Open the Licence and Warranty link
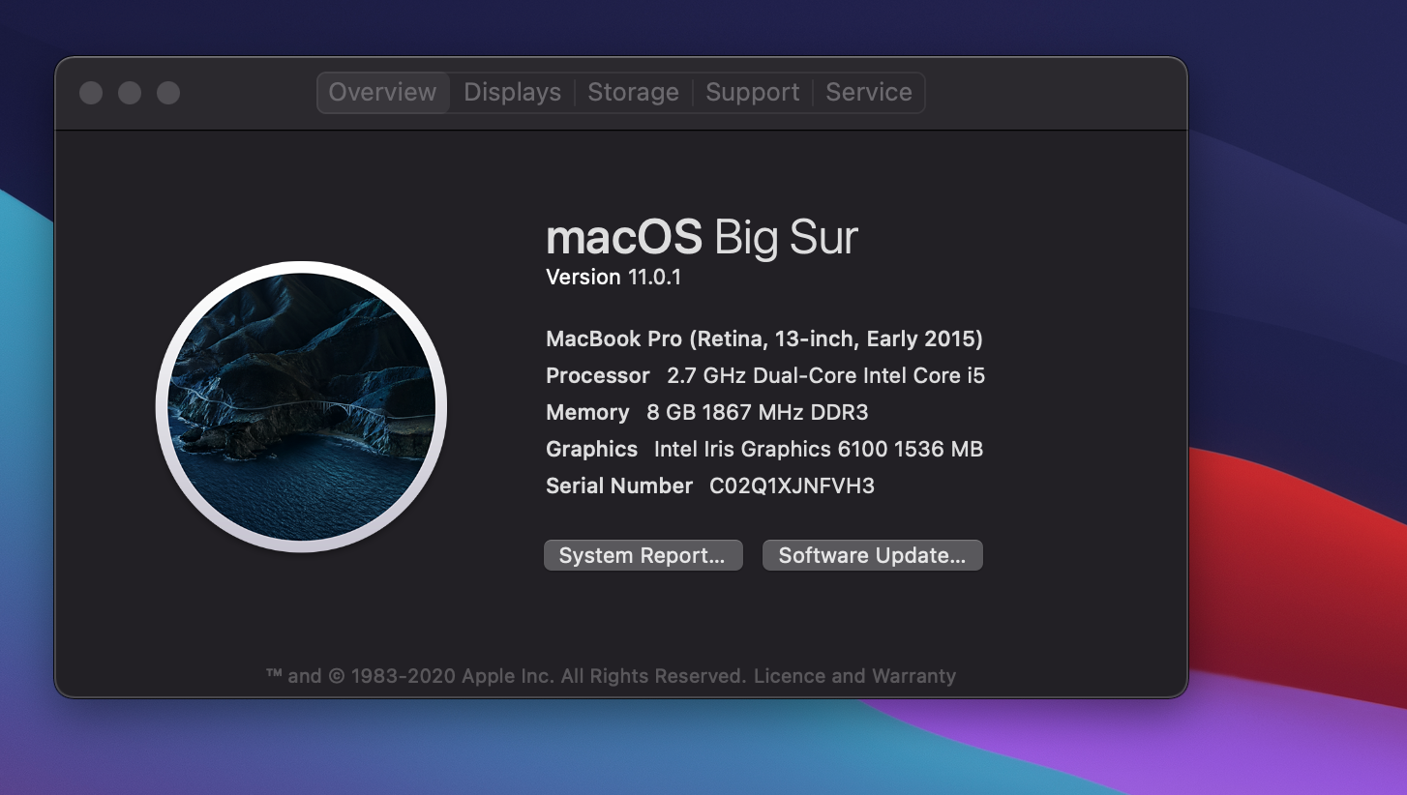Viewport: 1407px width, 795px height. point(854,676)
